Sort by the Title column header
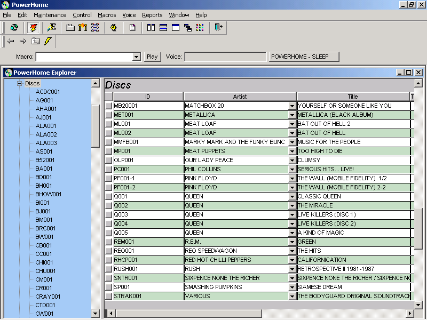Image resolution: width=427 pixels, height=320 pixels. pos(353,97)
